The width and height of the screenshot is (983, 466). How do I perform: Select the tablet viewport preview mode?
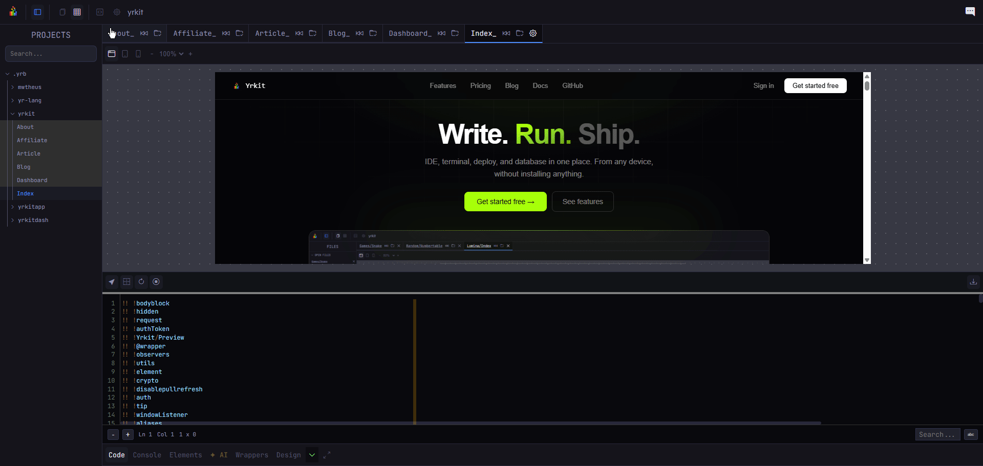click(x=125, y=54)
